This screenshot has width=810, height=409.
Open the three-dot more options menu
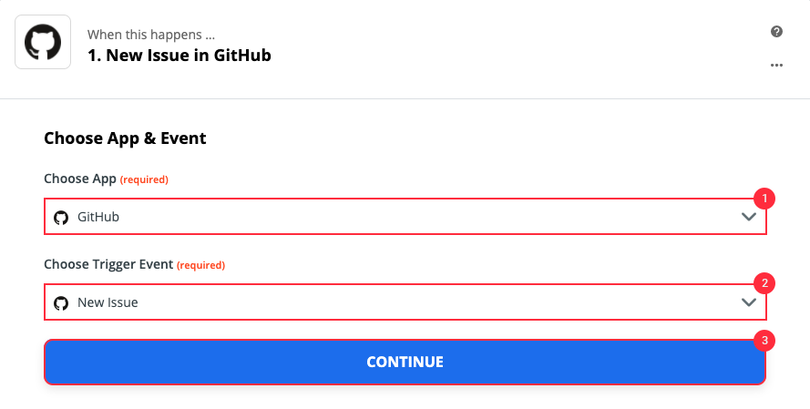pos(776,65)
